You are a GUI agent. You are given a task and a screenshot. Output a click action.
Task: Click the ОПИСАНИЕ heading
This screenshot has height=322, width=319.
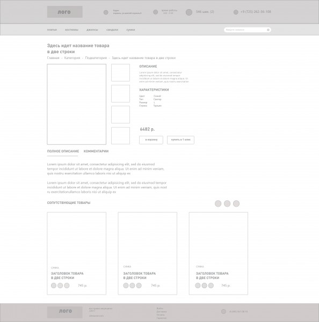(148, 67)
